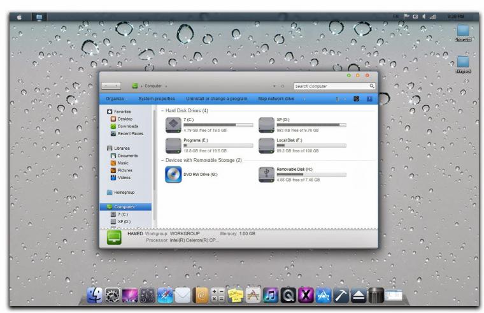Click the volume speaker tray icon
The width and height of the screenshot is (484, 313).
424,17
